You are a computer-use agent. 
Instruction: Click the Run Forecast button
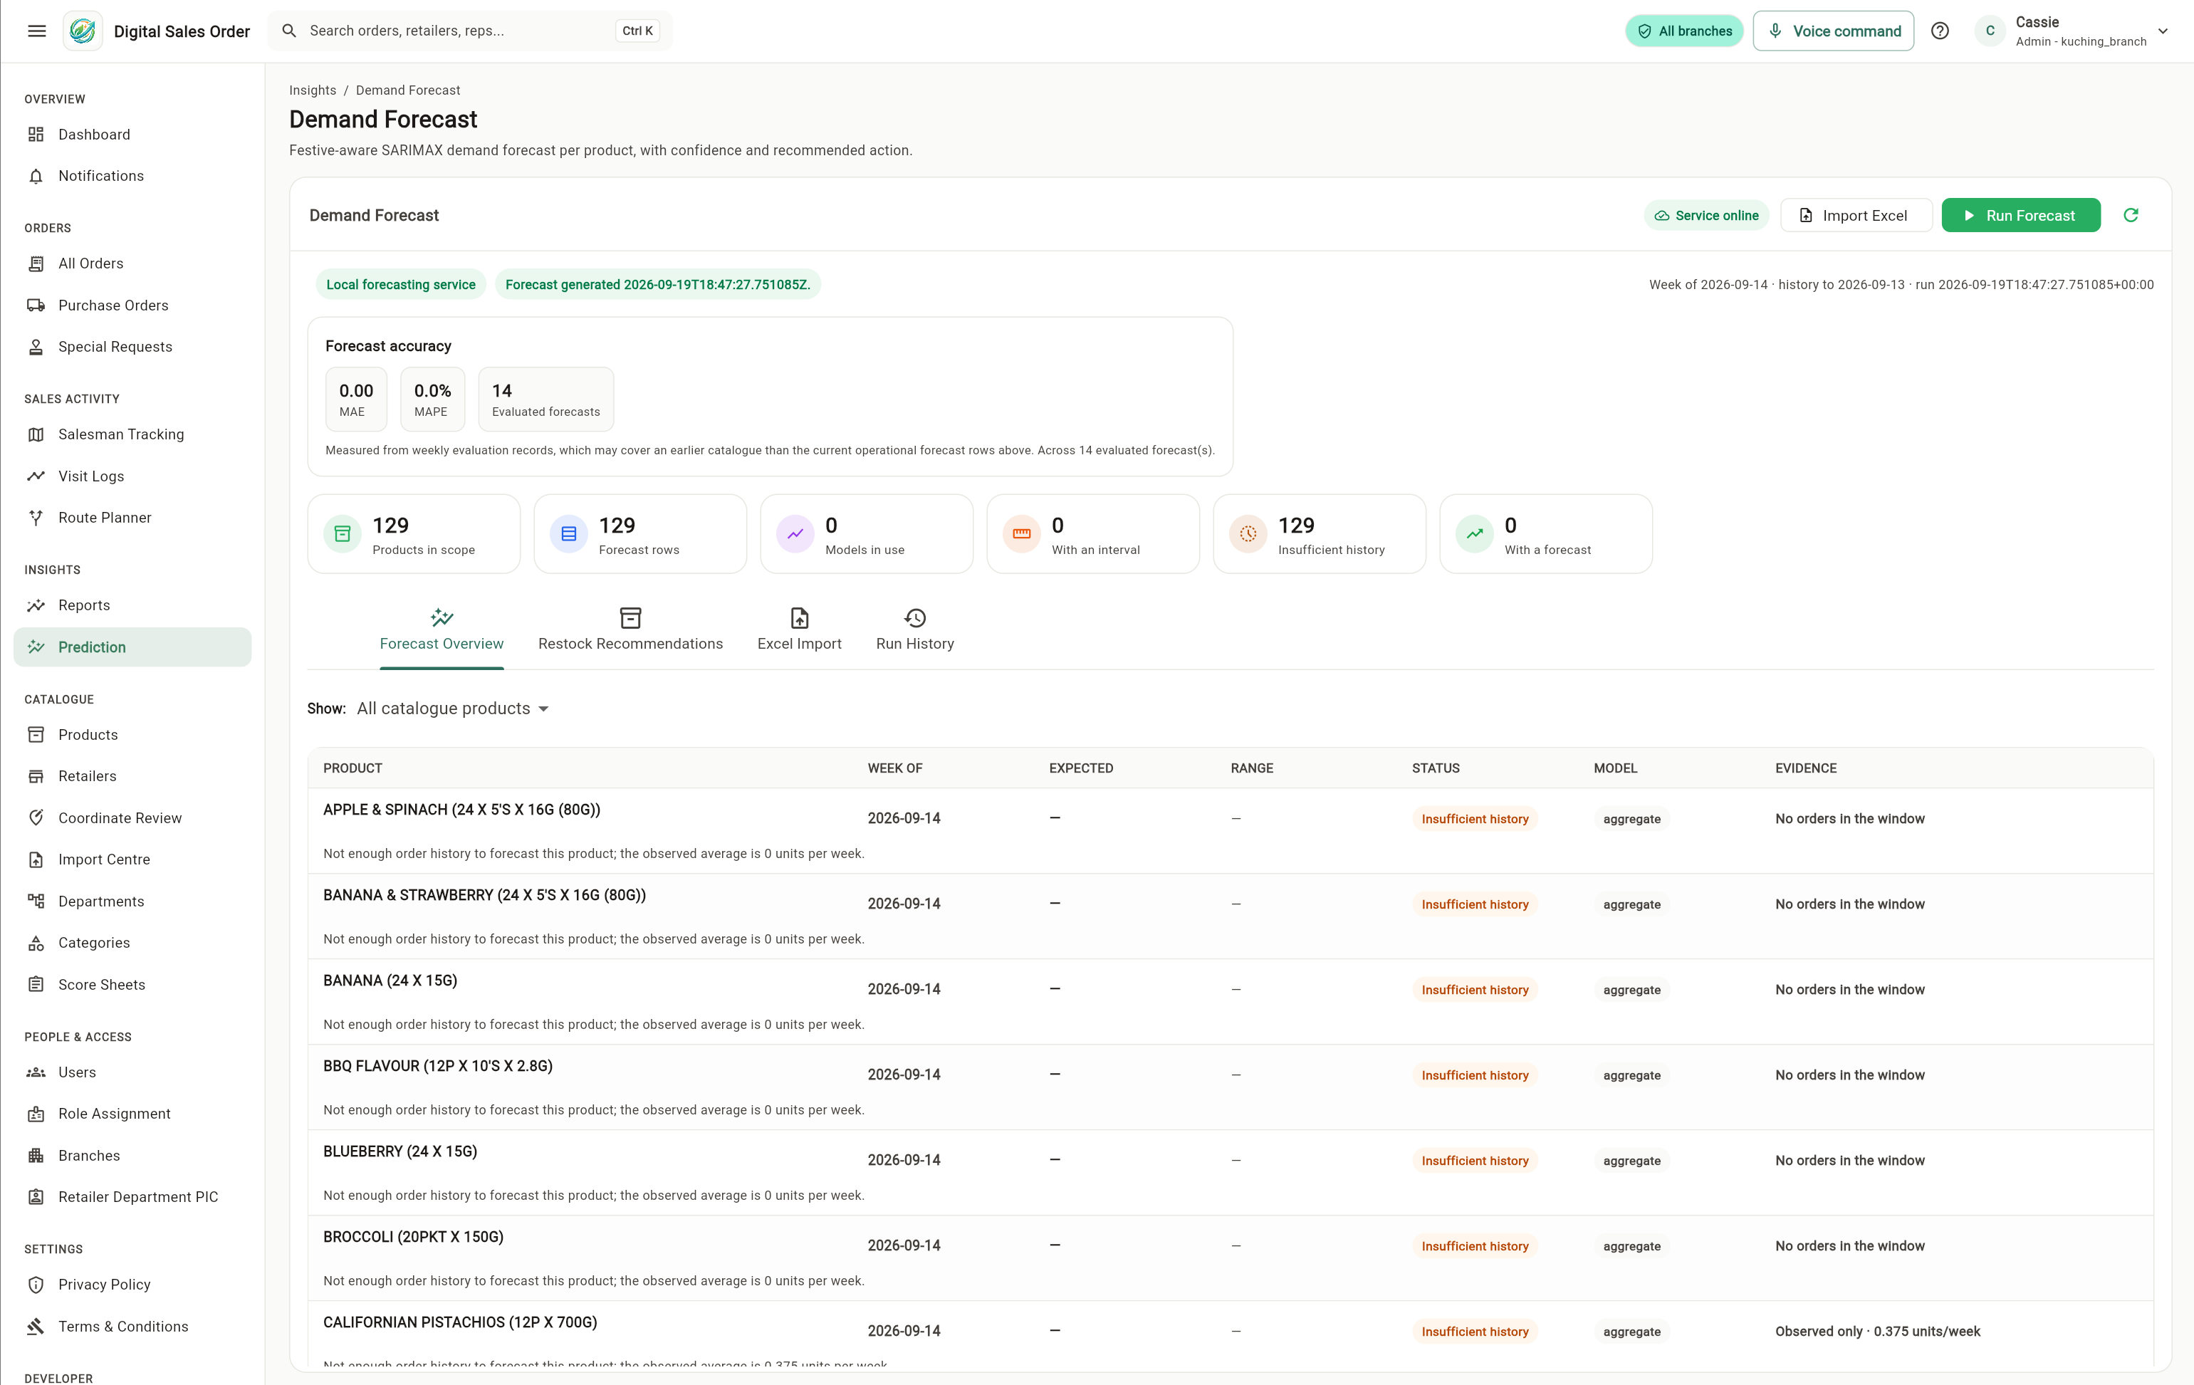click(x=2021, y=215)
